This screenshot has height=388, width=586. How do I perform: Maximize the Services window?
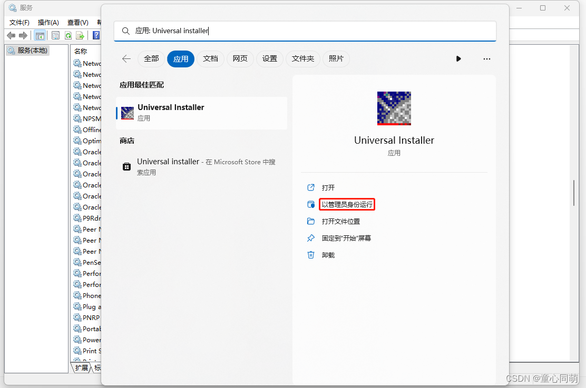(x=543, y=8)
